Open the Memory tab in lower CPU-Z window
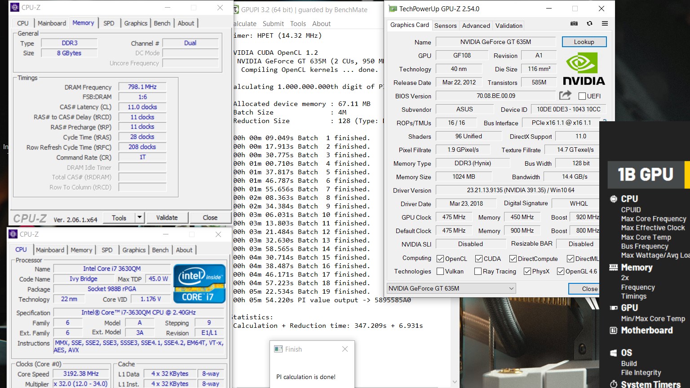The width and height of the screenshot is (690, 388). tap(81, 250)
